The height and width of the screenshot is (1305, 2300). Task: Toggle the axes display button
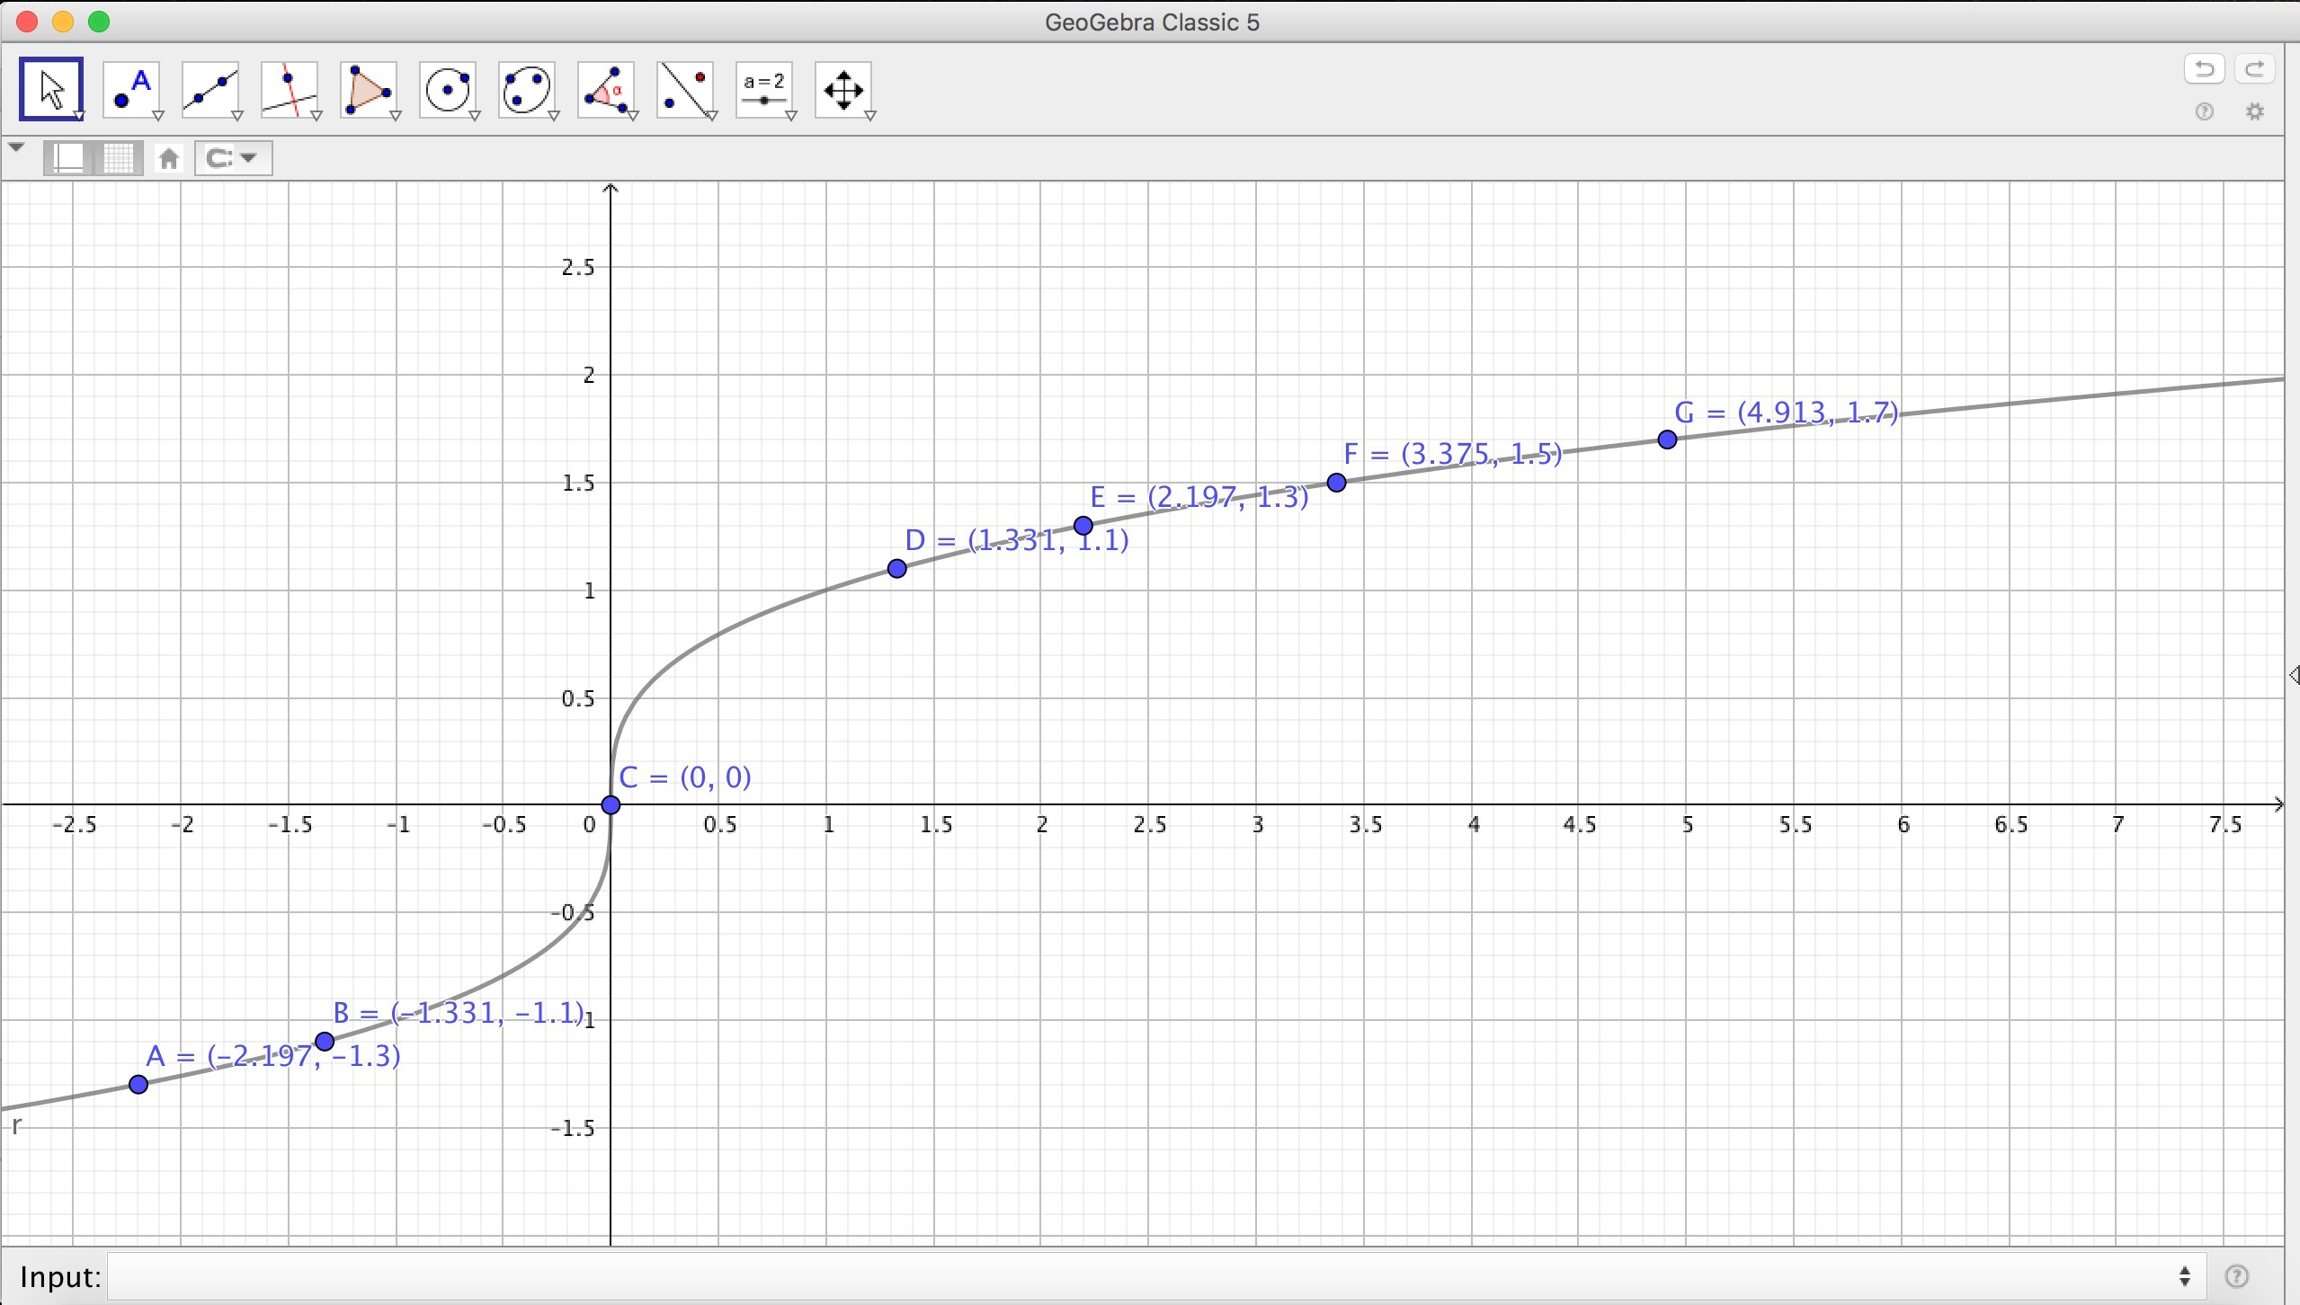(69, 158)
